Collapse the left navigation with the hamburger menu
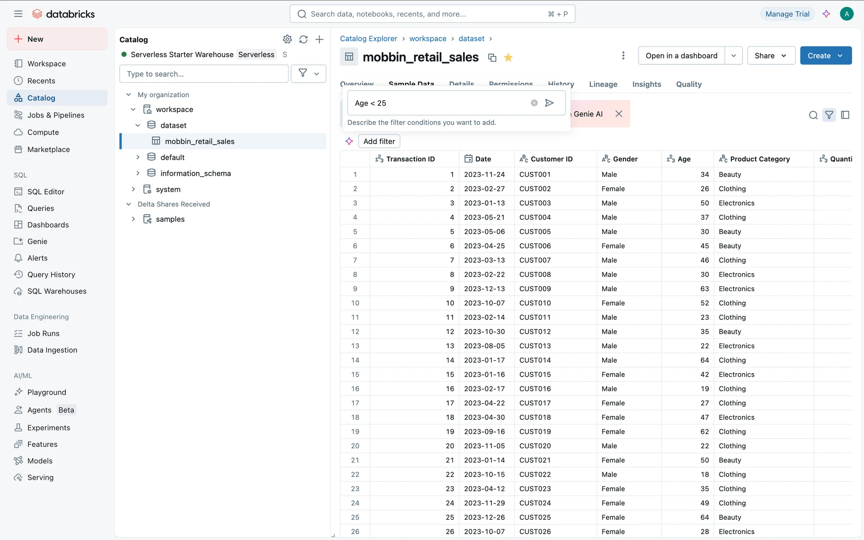 coord(18,14)
